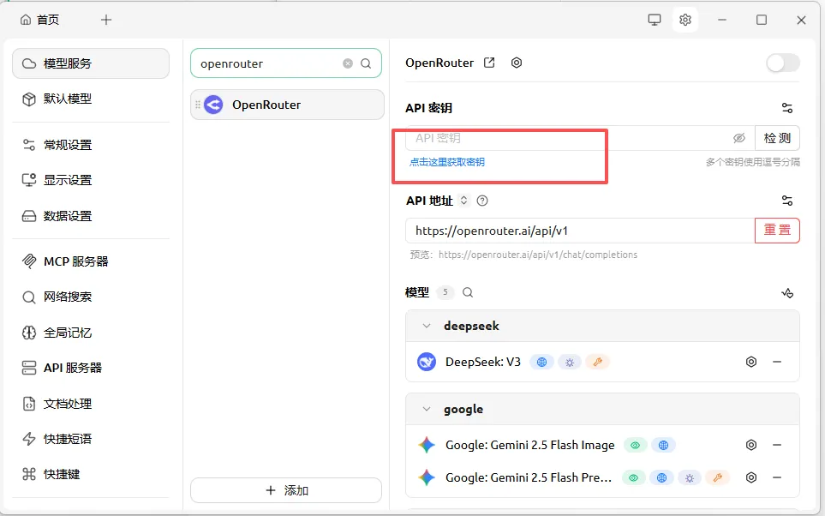The width and height of the screenshot is (825, 516).
Task: Open the 首页 home tab
Action: [x=39, y=20]
